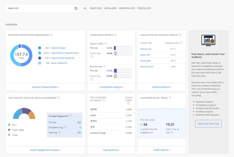The image size is (234, 157).
Task: Click the '번역기' keyword row
Action: pos(111,121)
